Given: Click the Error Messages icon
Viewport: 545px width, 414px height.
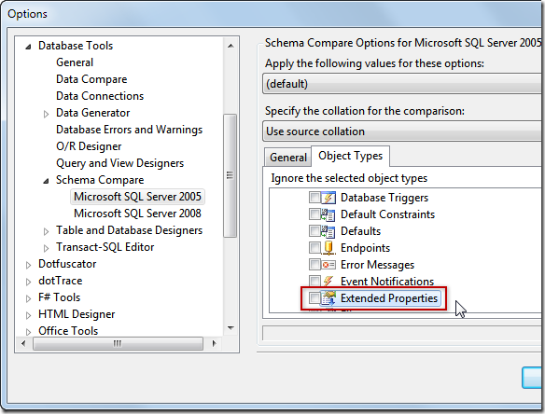Looking at the screenshot, I should pyautogui.click(x=328, y=265).
